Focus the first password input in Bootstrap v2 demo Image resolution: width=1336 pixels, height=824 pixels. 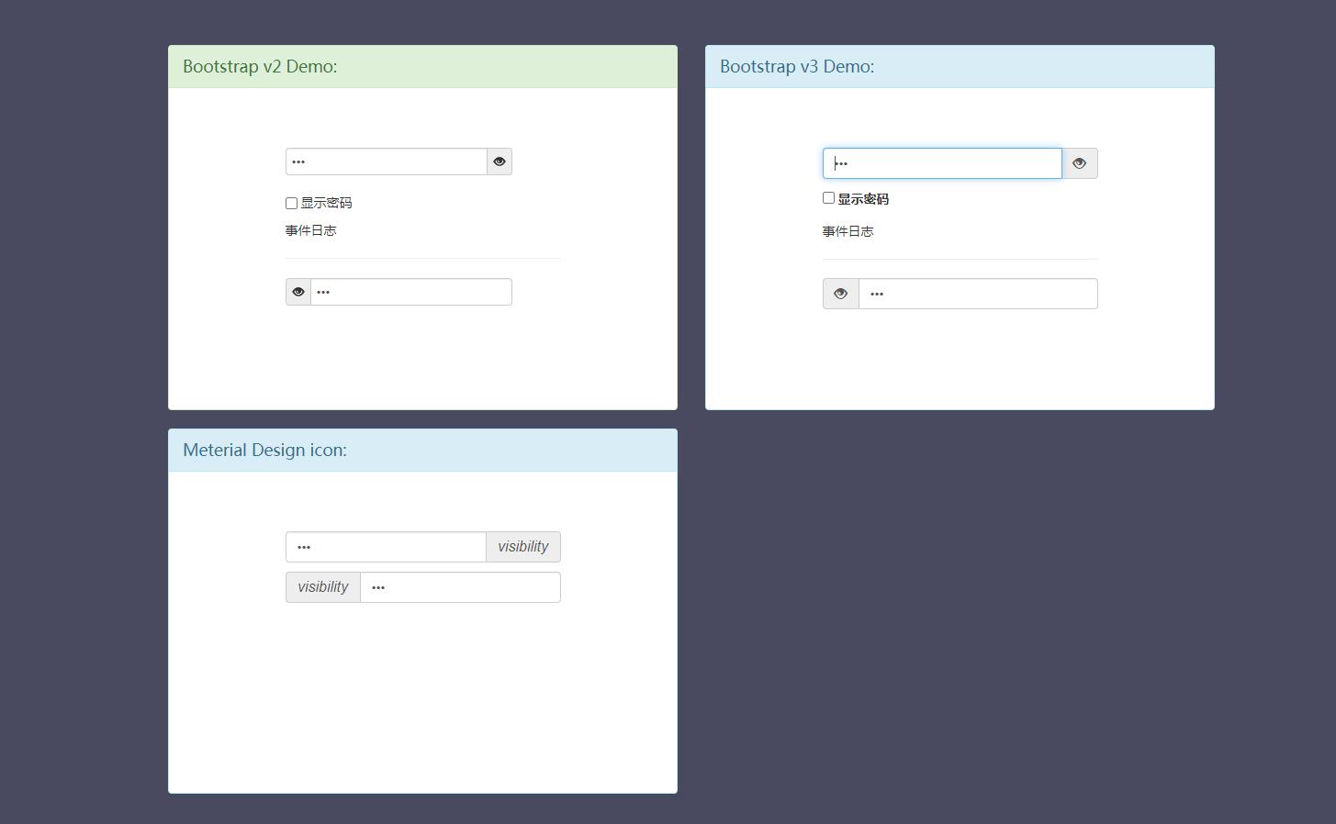pos(387,161)
